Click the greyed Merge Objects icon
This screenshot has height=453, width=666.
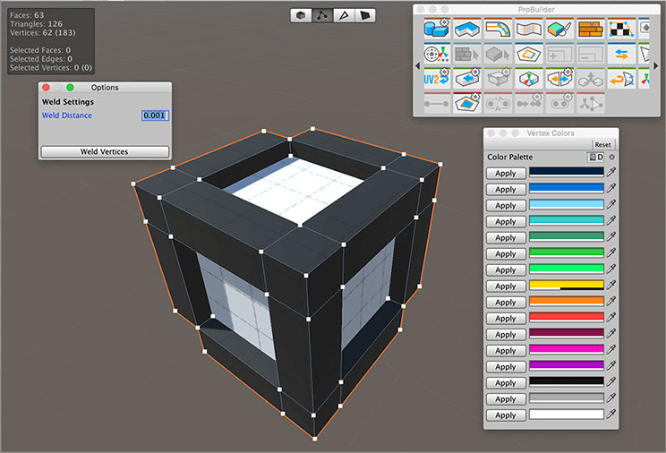point(591,79)
